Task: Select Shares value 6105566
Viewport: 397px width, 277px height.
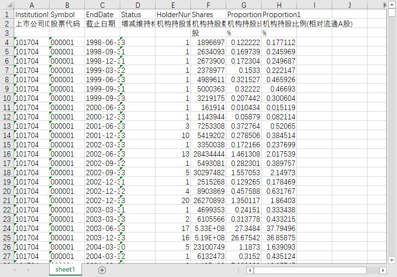Action: (x=209, y=219)
